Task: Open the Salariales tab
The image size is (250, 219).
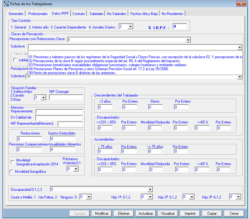Action: [x=96, y=14]
